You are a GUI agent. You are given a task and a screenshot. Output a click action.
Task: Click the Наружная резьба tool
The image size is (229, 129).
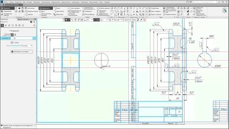click(x=198, y=11)
